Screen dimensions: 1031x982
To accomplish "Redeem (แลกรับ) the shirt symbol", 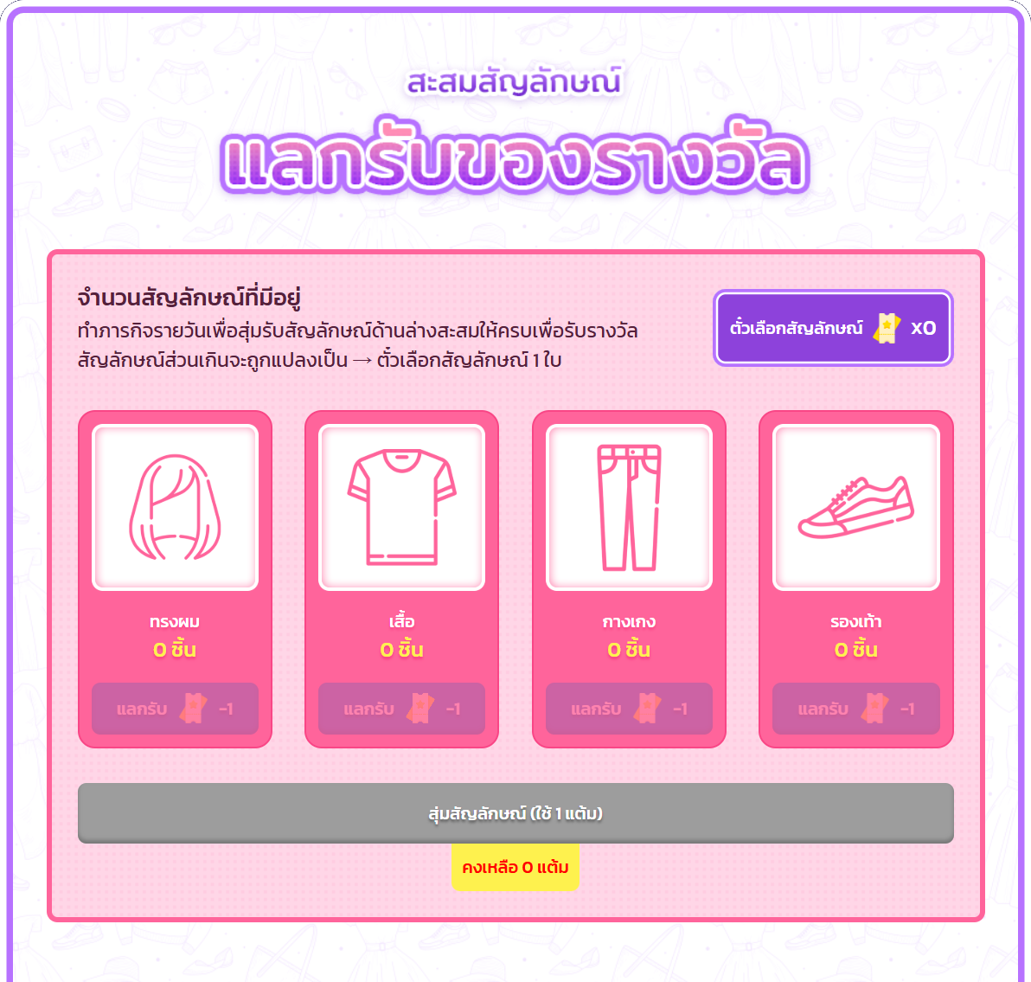I will pos(401,709).
